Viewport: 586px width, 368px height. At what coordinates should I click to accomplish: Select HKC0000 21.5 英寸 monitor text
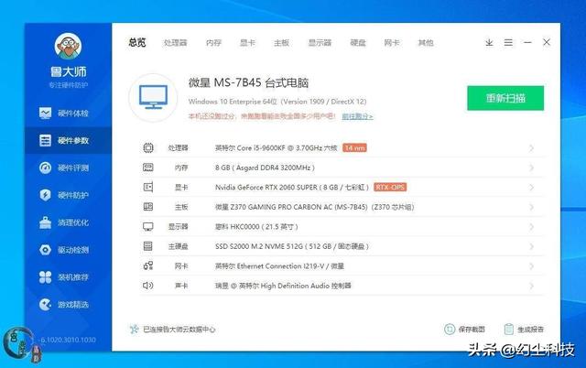256,227
